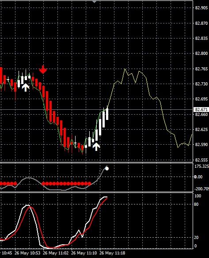
Task: Click the 26 May 10:53 time label
Action: (x=27, y=253)
